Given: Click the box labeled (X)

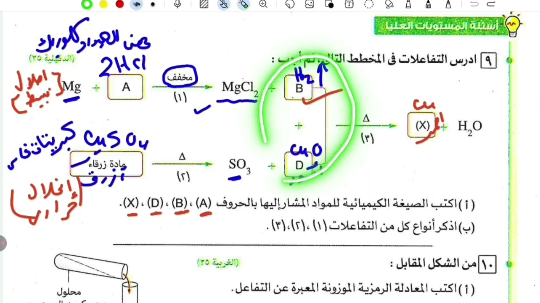Looking at the screenshot, I should click(x=422, y=125).
